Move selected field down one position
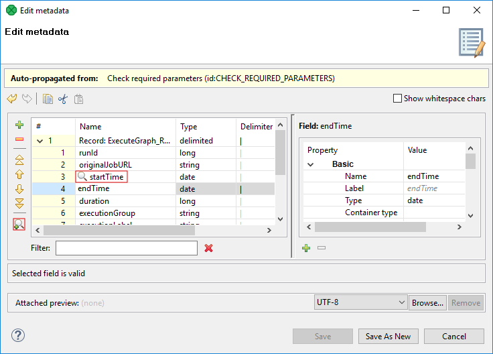Viewport: 493px width, 354px height. 19,189
